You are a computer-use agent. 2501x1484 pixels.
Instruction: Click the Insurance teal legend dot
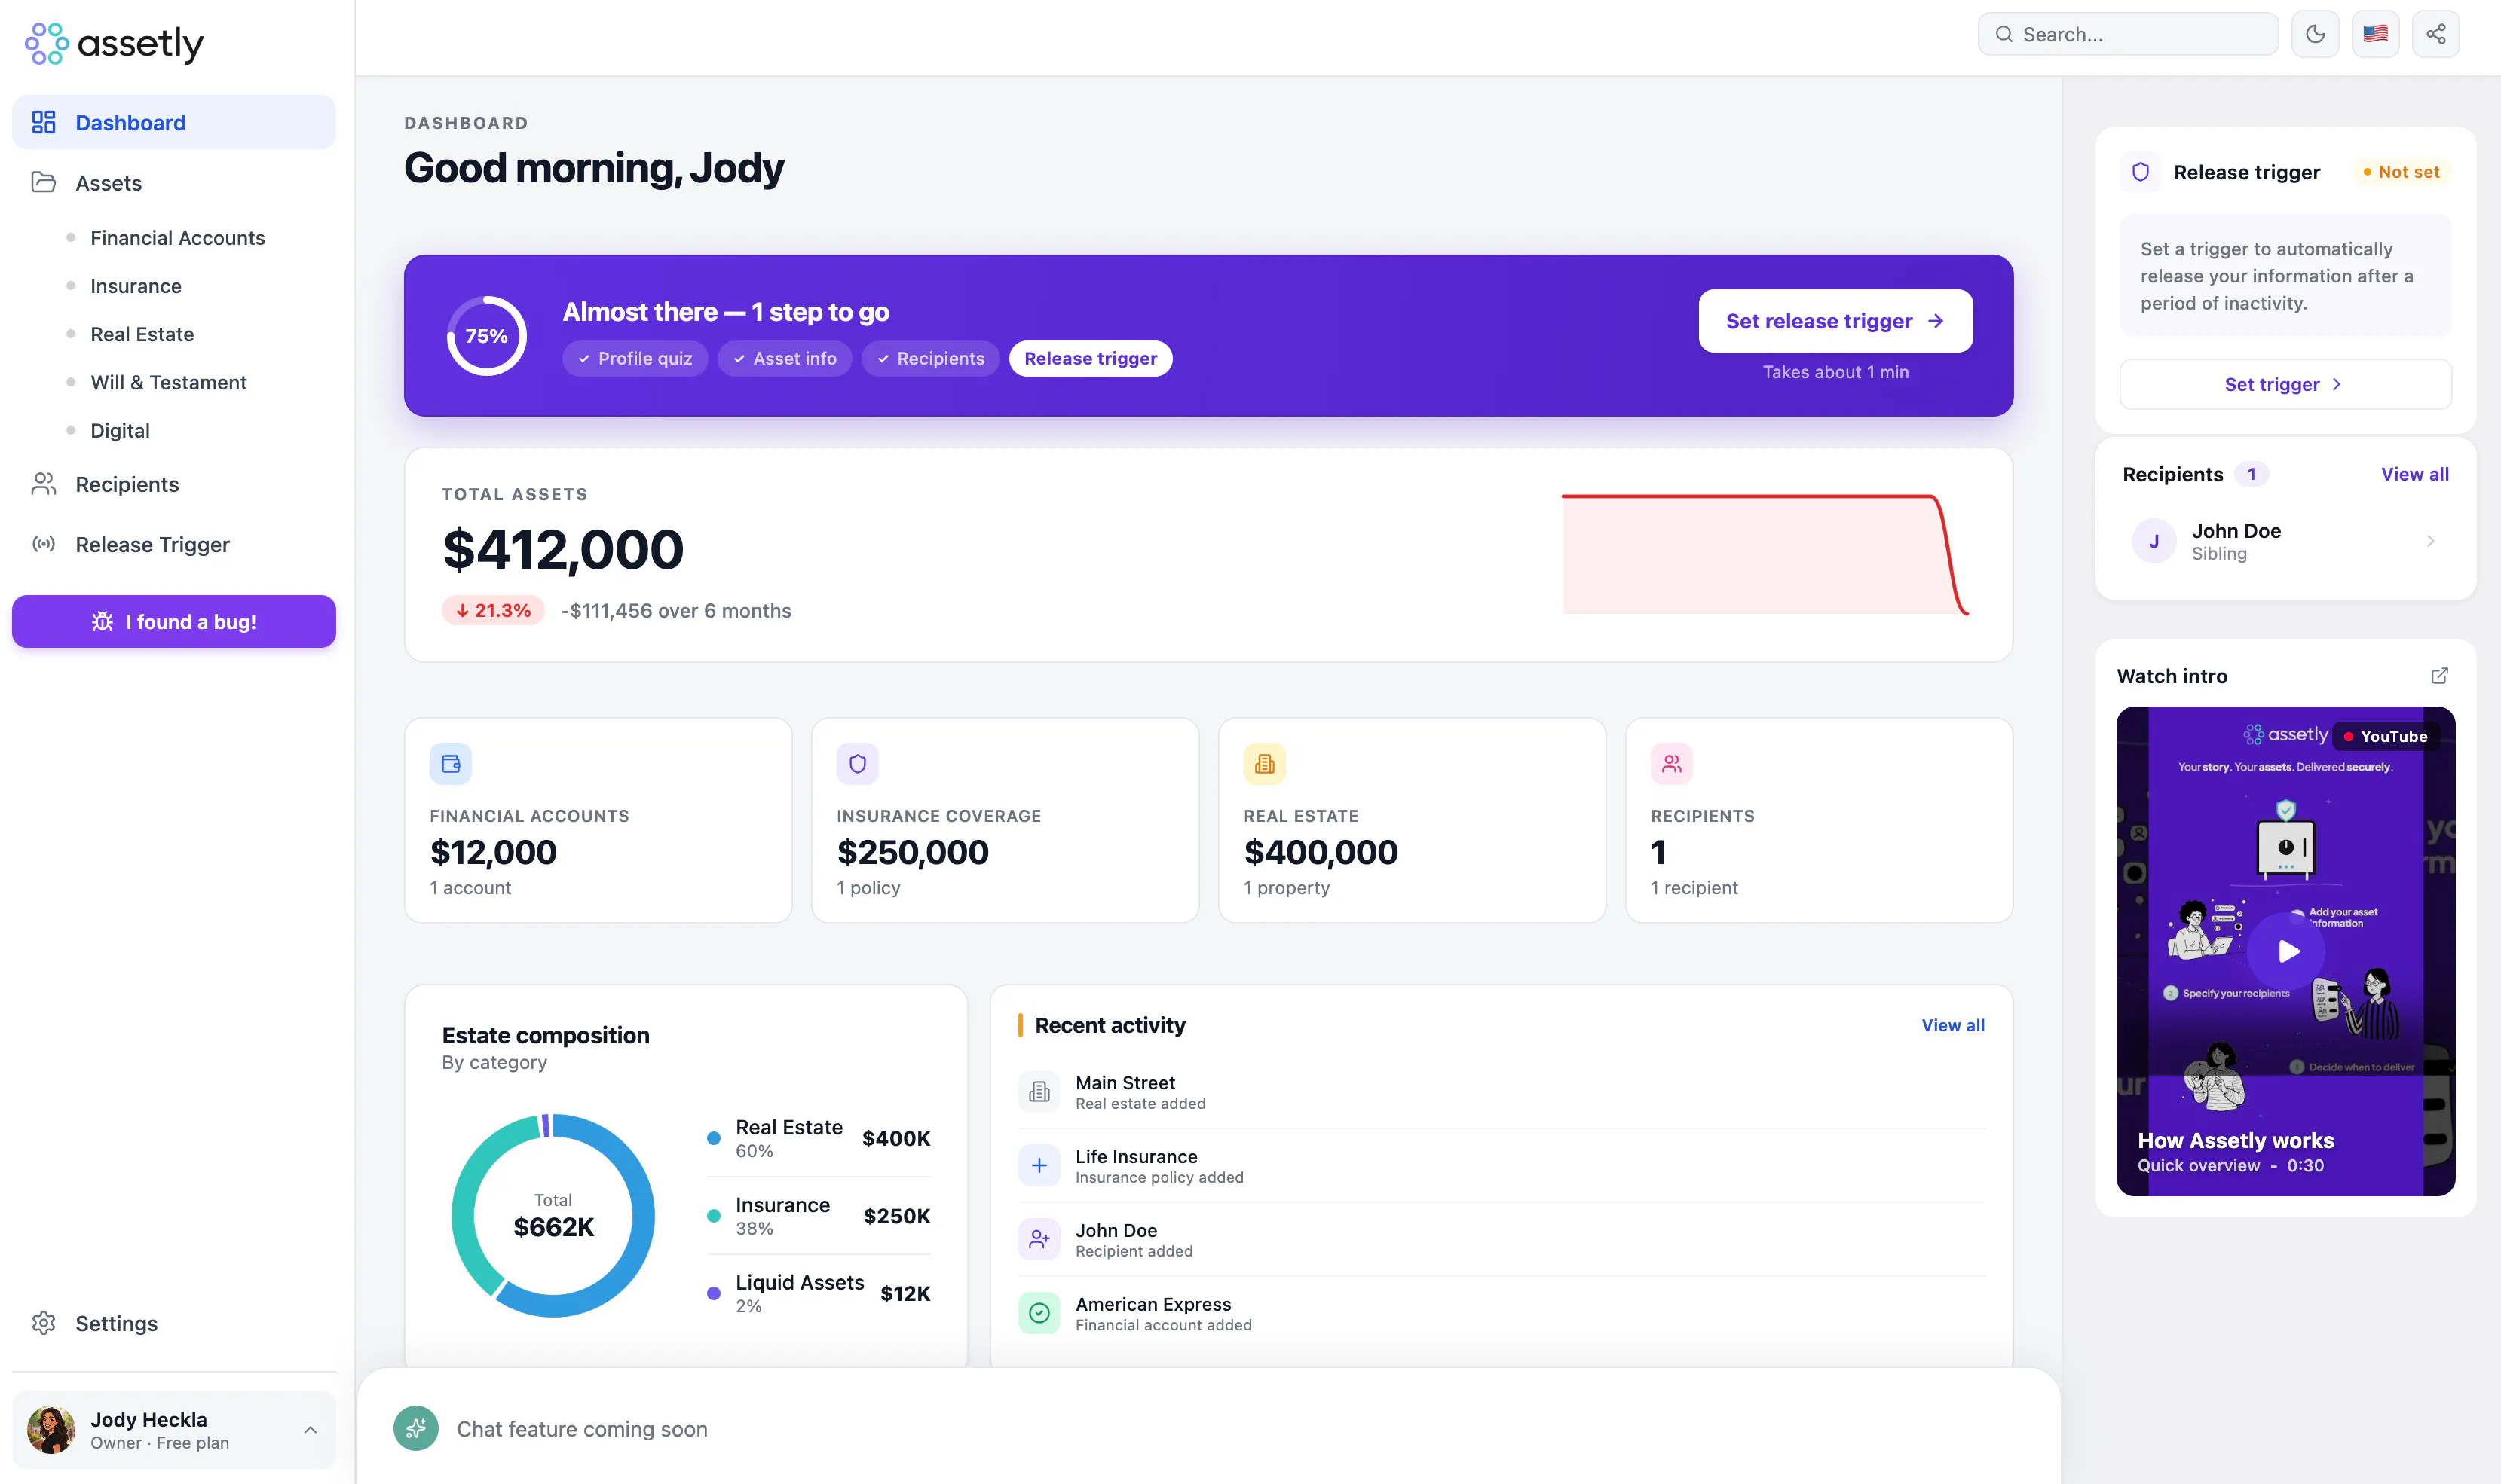click(713, 1215)
